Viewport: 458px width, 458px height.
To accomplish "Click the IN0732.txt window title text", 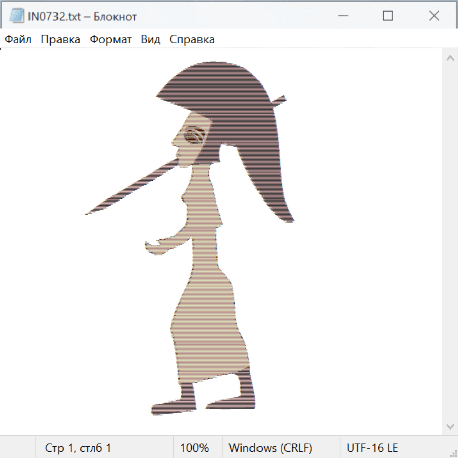I will coord(82,17).
